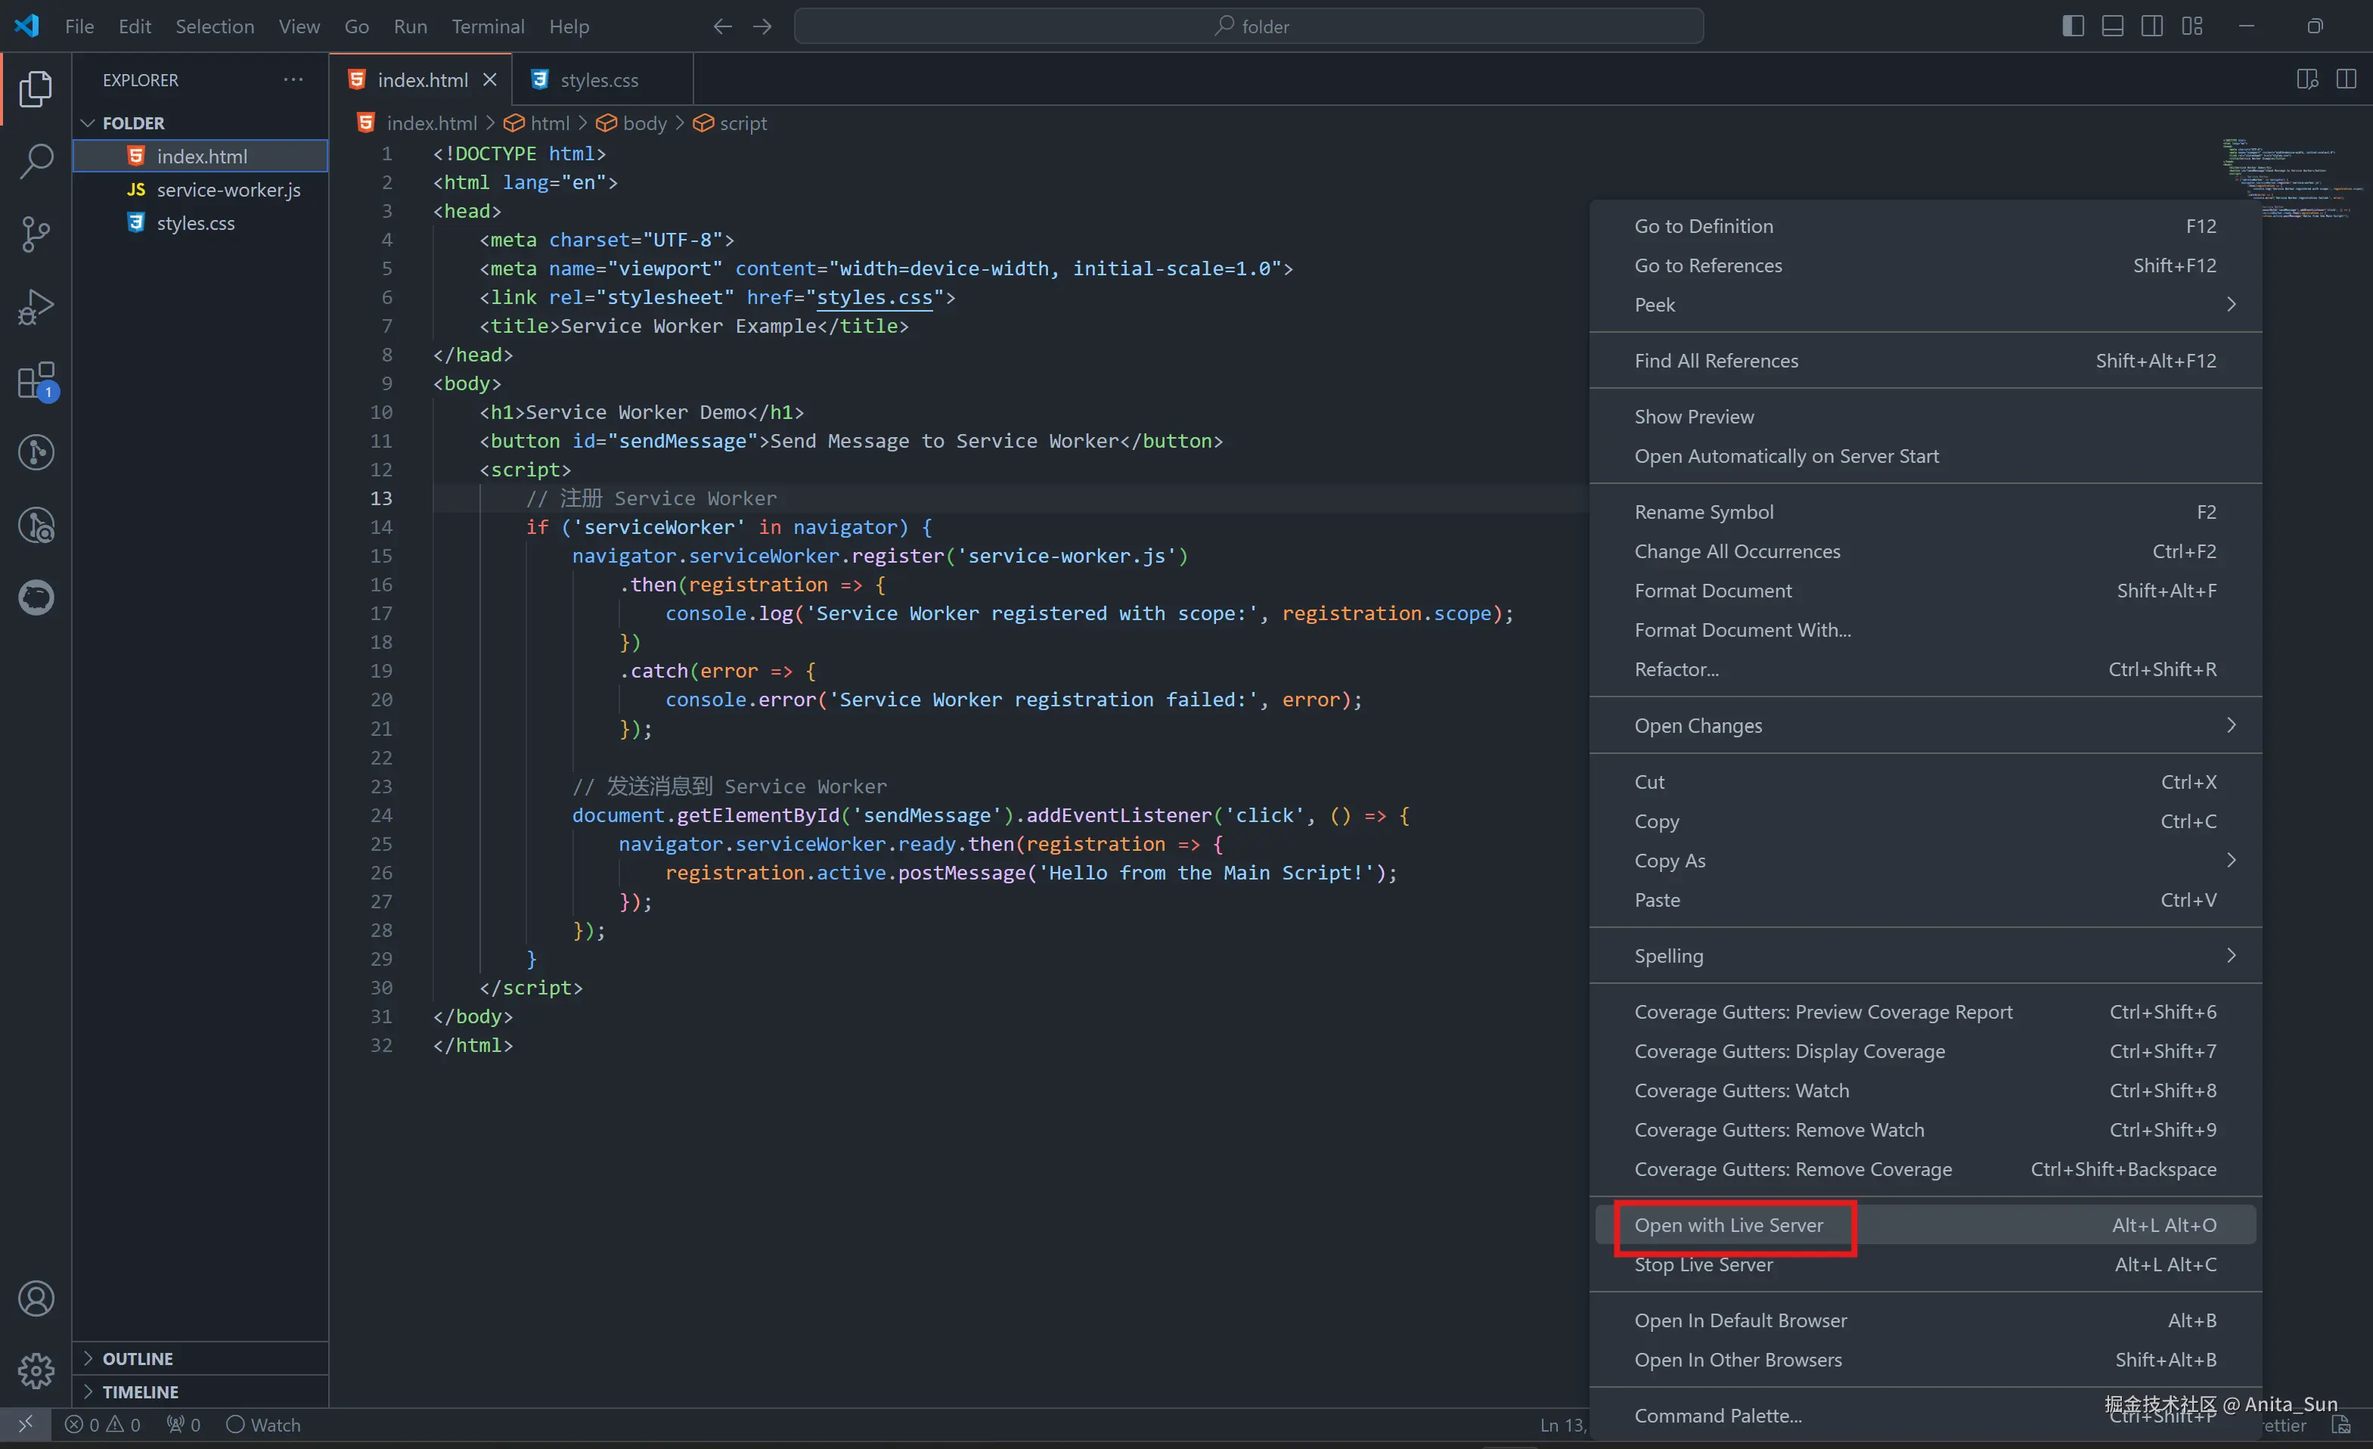
Task: Select Open with Live Server menu entry
Action: (x=1728, y=1224)
